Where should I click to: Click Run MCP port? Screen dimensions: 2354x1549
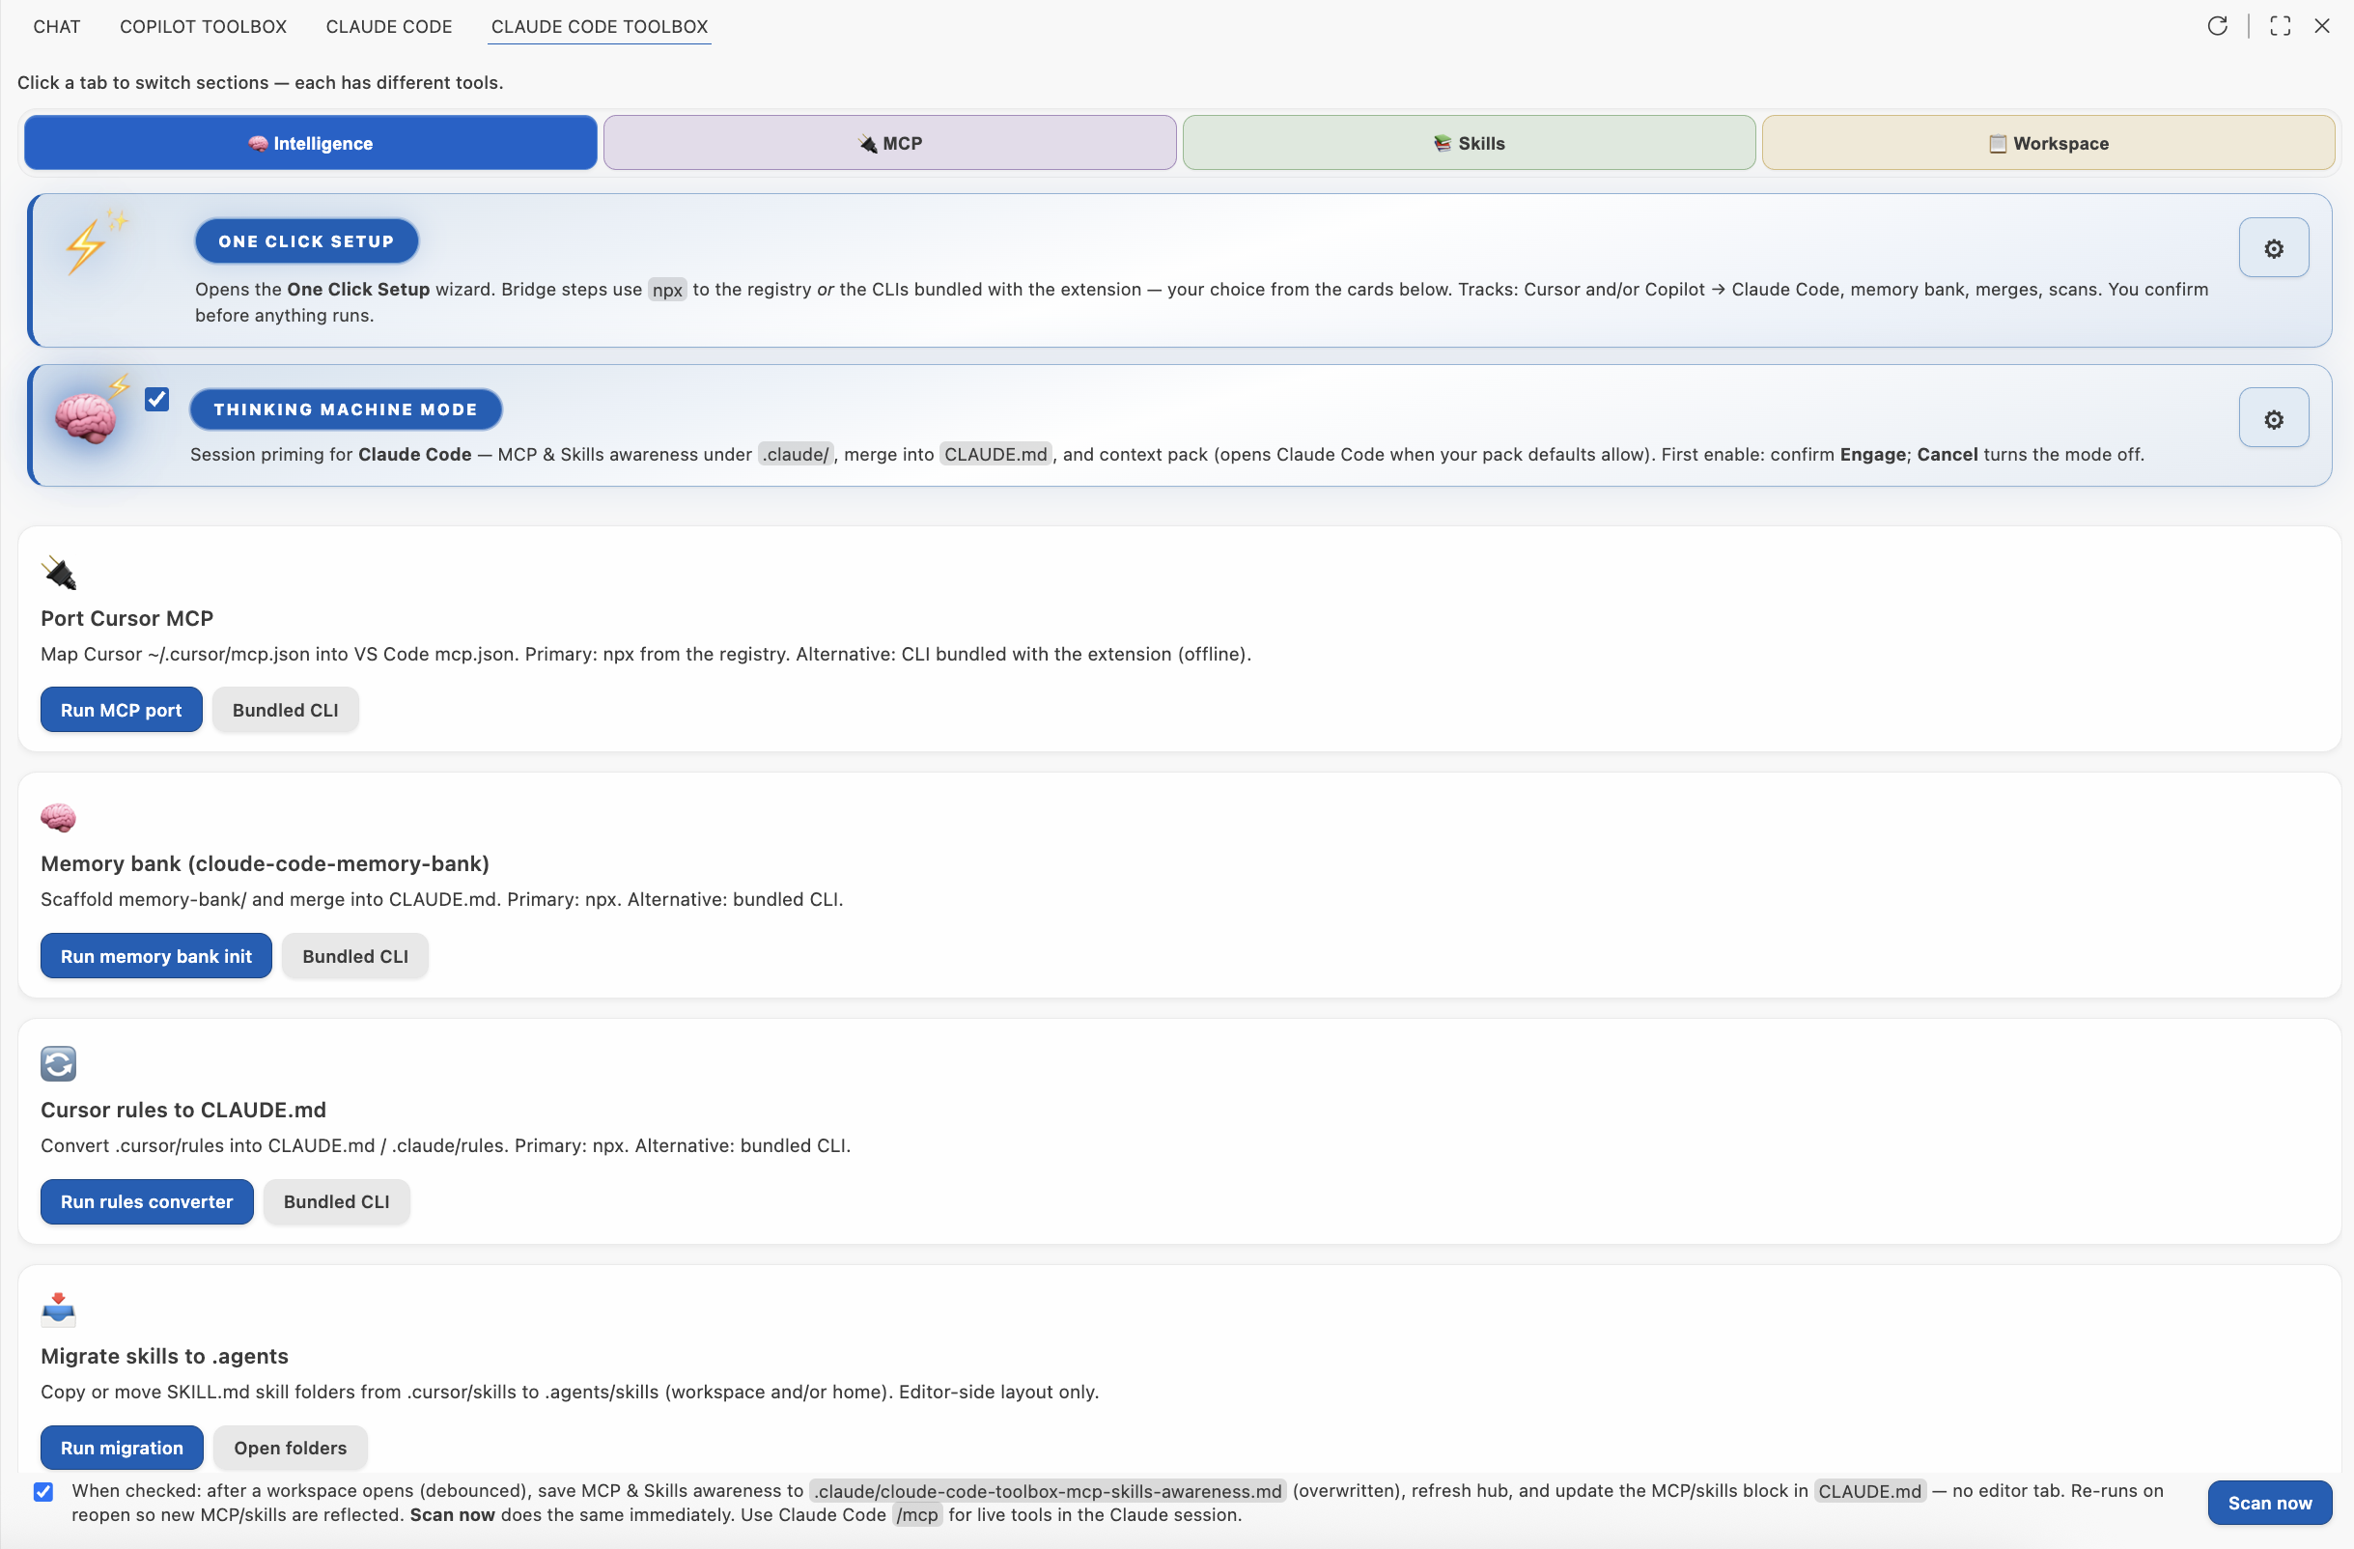pyautogui.click(x=121, y=710)
